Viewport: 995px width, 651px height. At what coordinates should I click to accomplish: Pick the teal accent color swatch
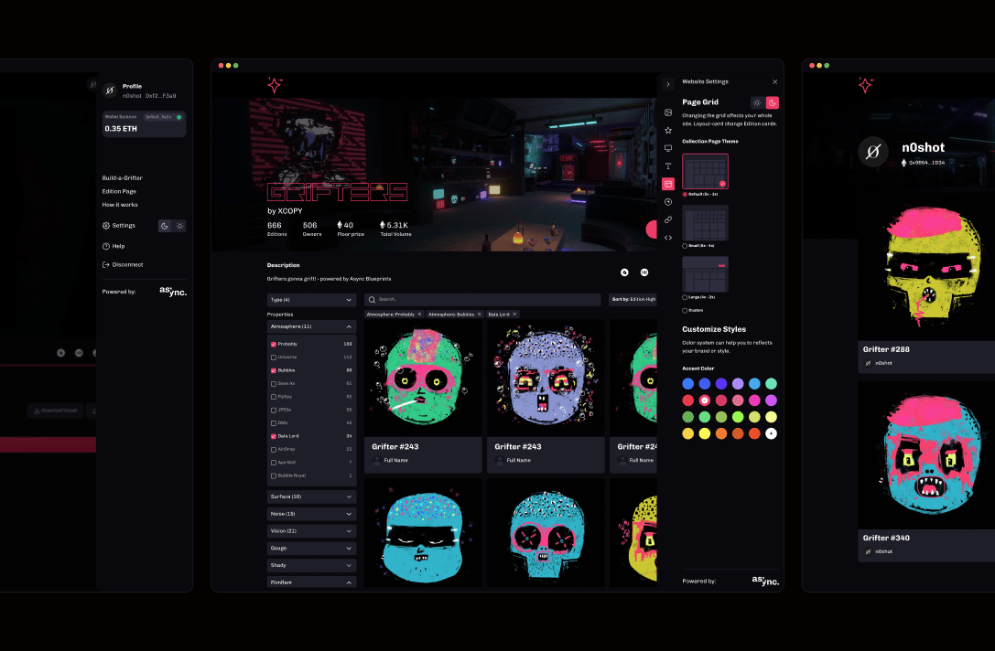[771, 383]
